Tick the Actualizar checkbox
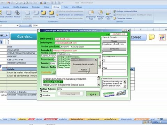Image resolution: width=167 pixels, height=125 pixels. (x=41, y=95)
